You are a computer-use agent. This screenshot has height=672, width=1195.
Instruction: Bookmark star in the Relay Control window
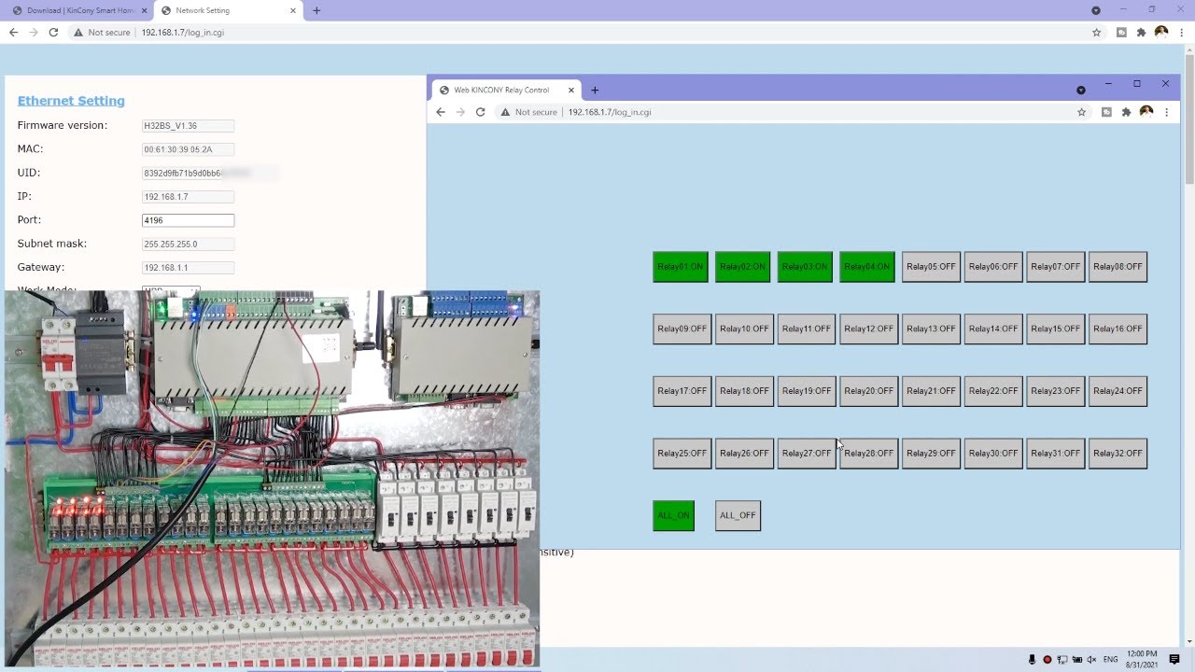coord(1082,112)
